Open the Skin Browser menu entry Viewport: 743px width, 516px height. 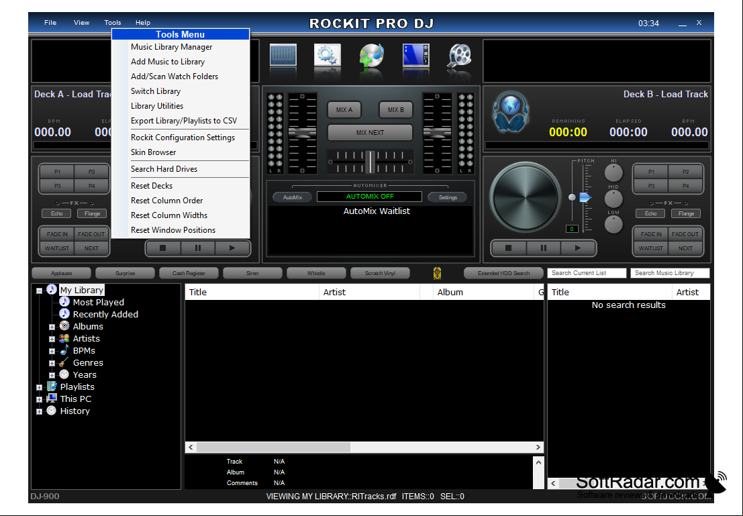pos(181,152)
